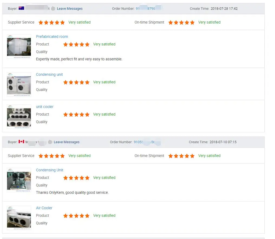This screenshot has height=239, width=275.
Task: Click 'Very satisfied' next to Air Cooler rating
Action: click(x=104, y=215)
